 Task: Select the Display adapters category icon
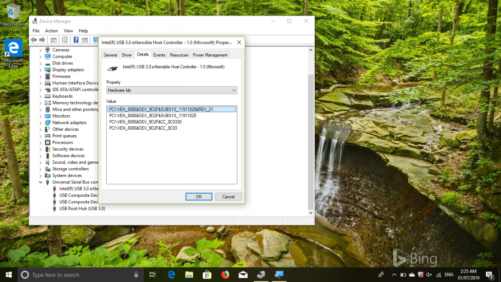(x=48, y=70)
